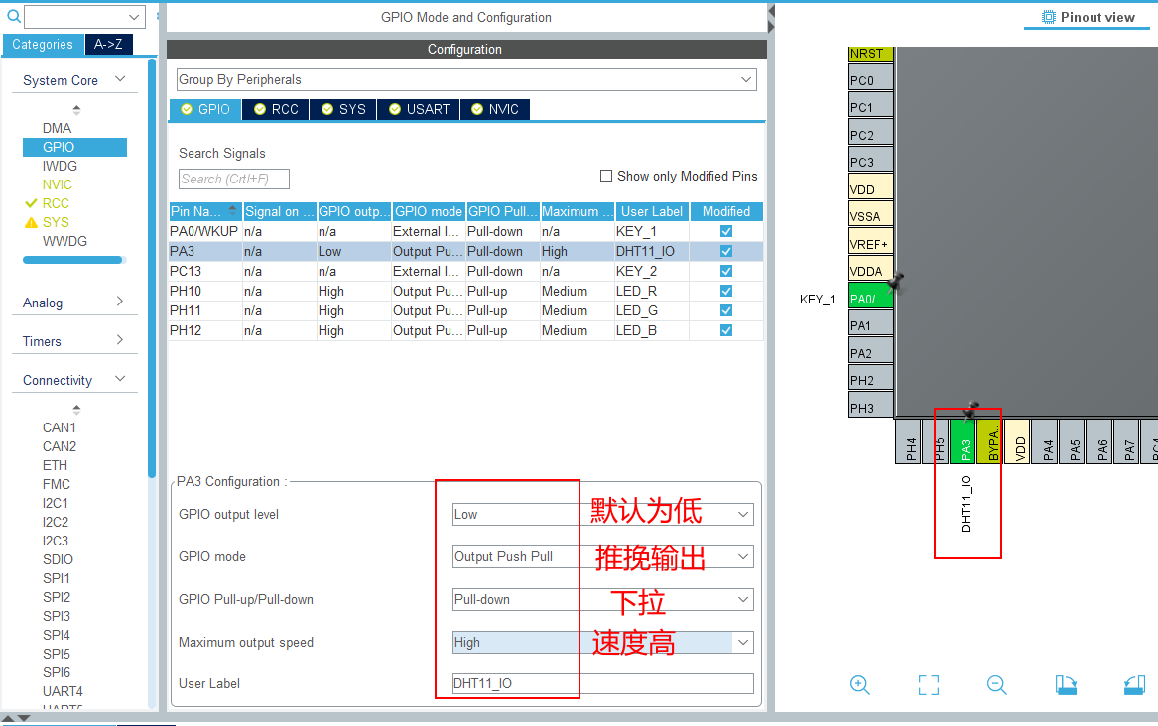The height and width of the screenshot is (726, 1158).
Task: Sort table by Pin Name column header
Action: pos(205,212)
